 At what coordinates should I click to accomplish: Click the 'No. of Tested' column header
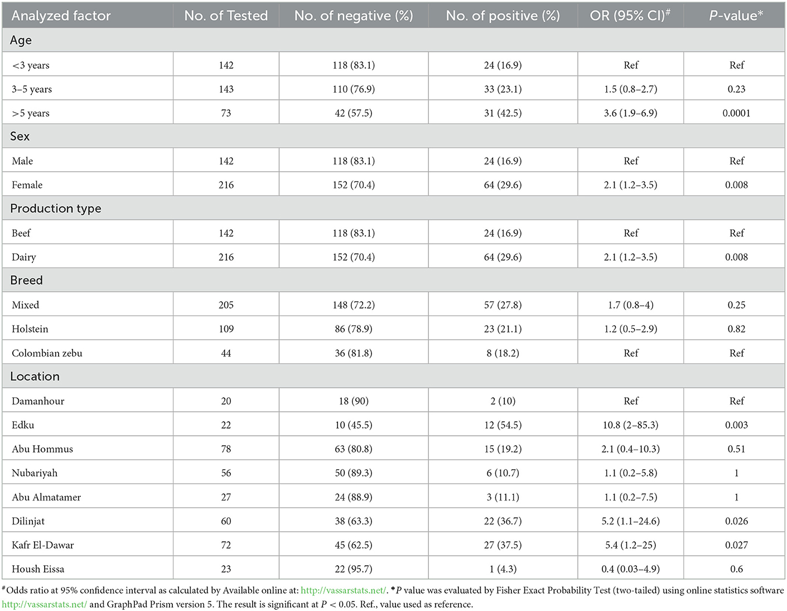(226, 16)
